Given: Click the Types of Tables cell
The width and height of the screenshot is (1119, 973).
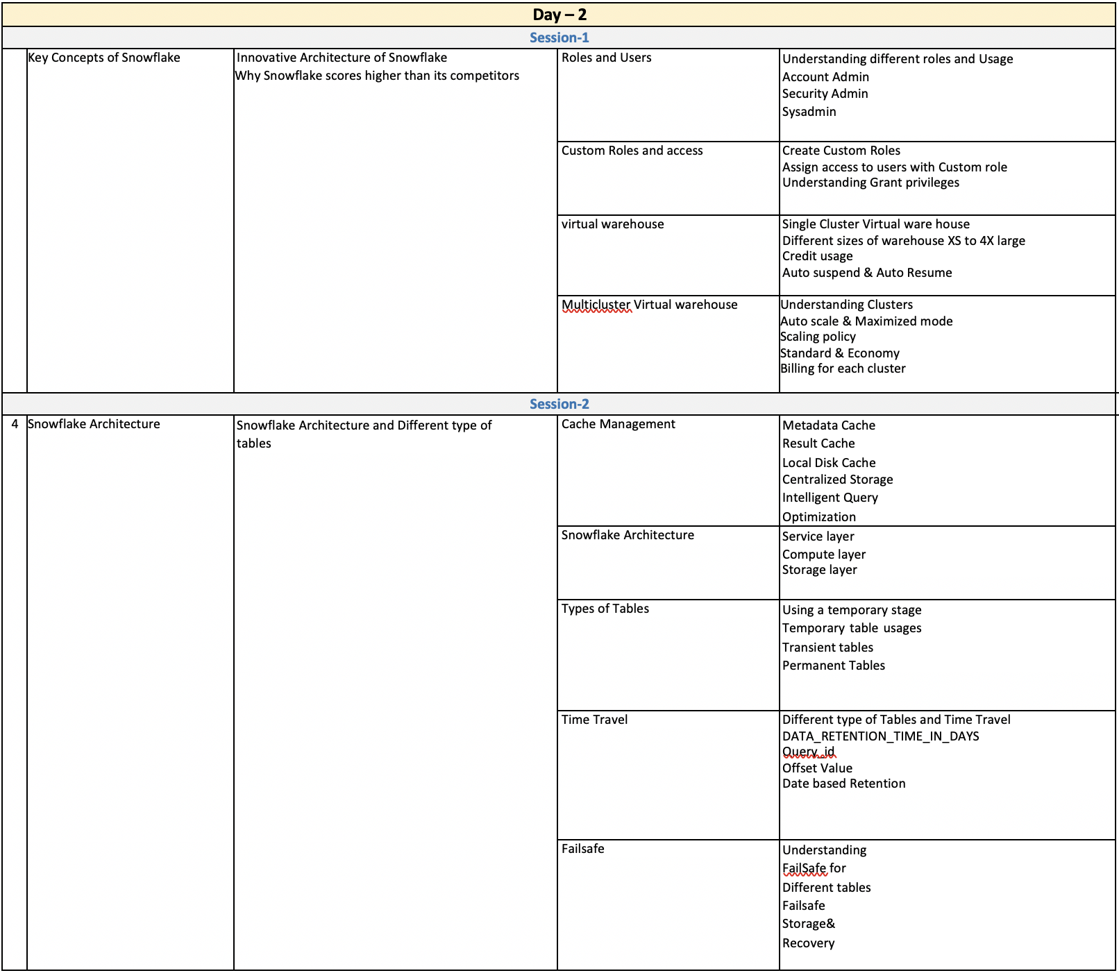Looking at the screenshot, I should click(605, 609).
